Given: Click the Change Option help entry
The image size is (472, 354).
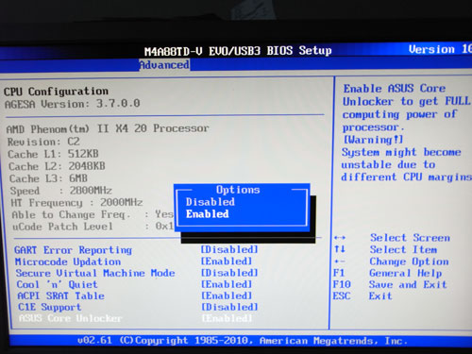Looking at the screenshot, I should (x=409, y=261).
